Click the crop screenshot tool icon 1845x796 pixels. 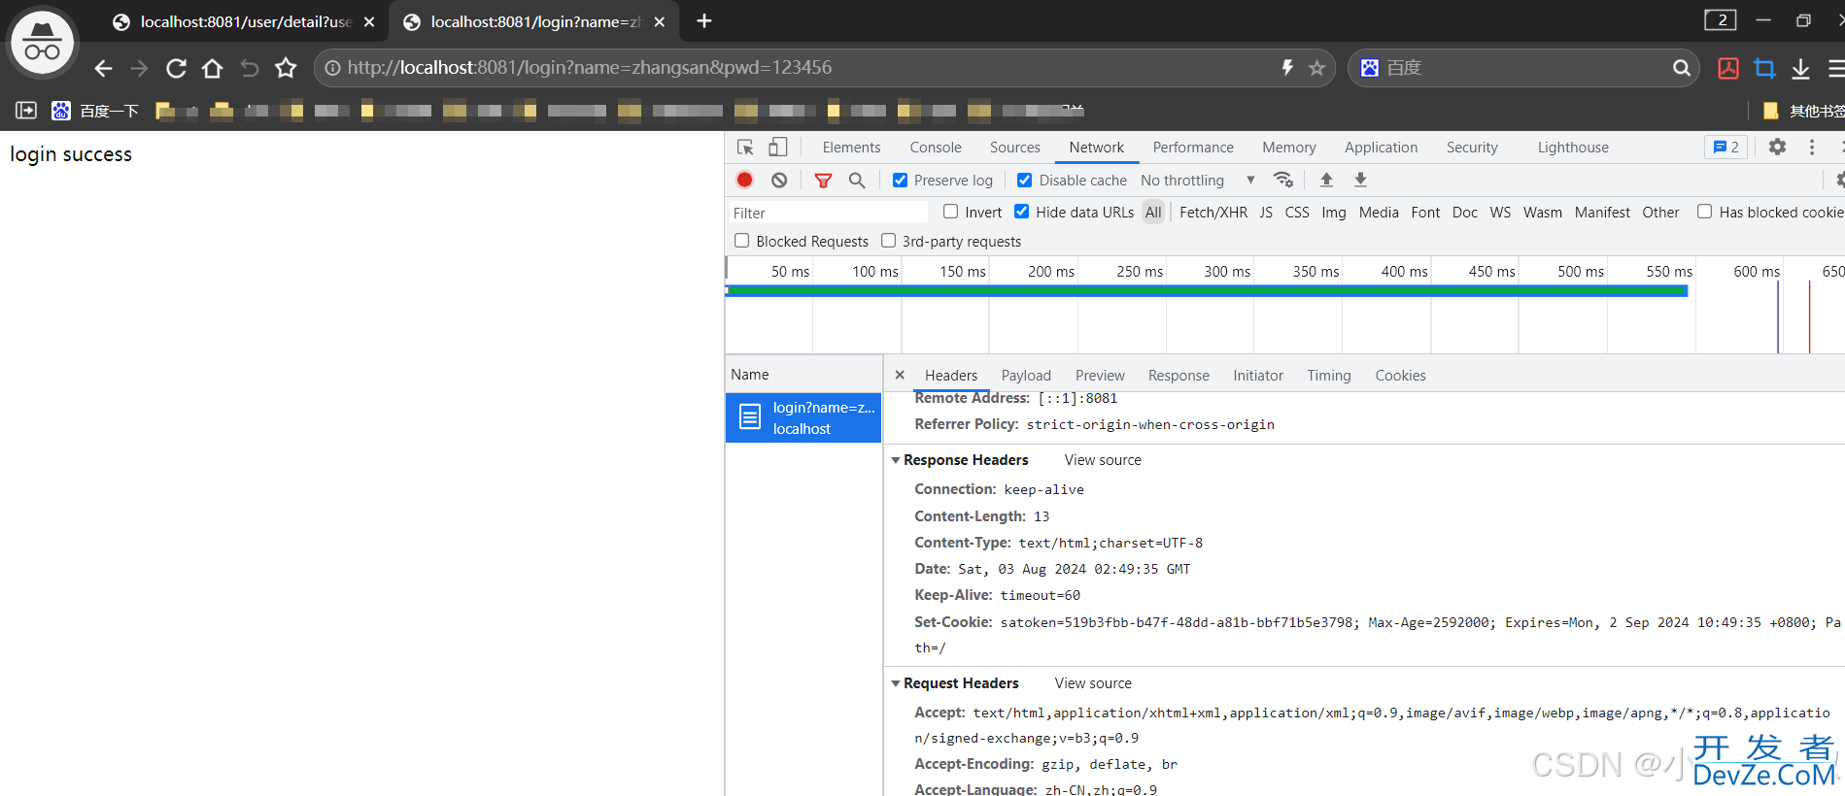pos(1764,68)
